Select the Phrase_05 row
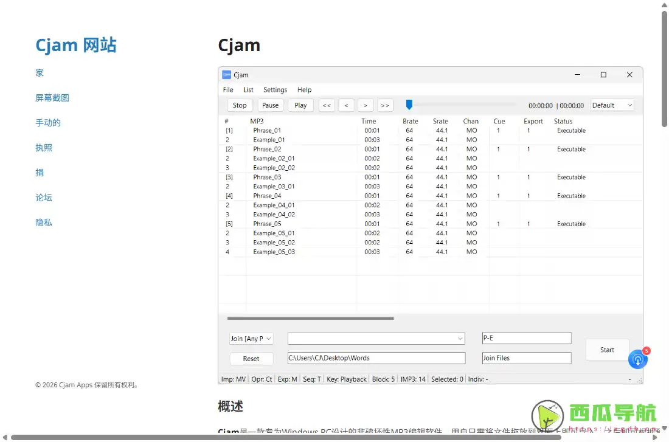The width and height of the screenshot is (669, 442). pos(430,224)
